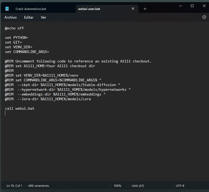
Task: Open the Editar menu
Action: point(29,17)
